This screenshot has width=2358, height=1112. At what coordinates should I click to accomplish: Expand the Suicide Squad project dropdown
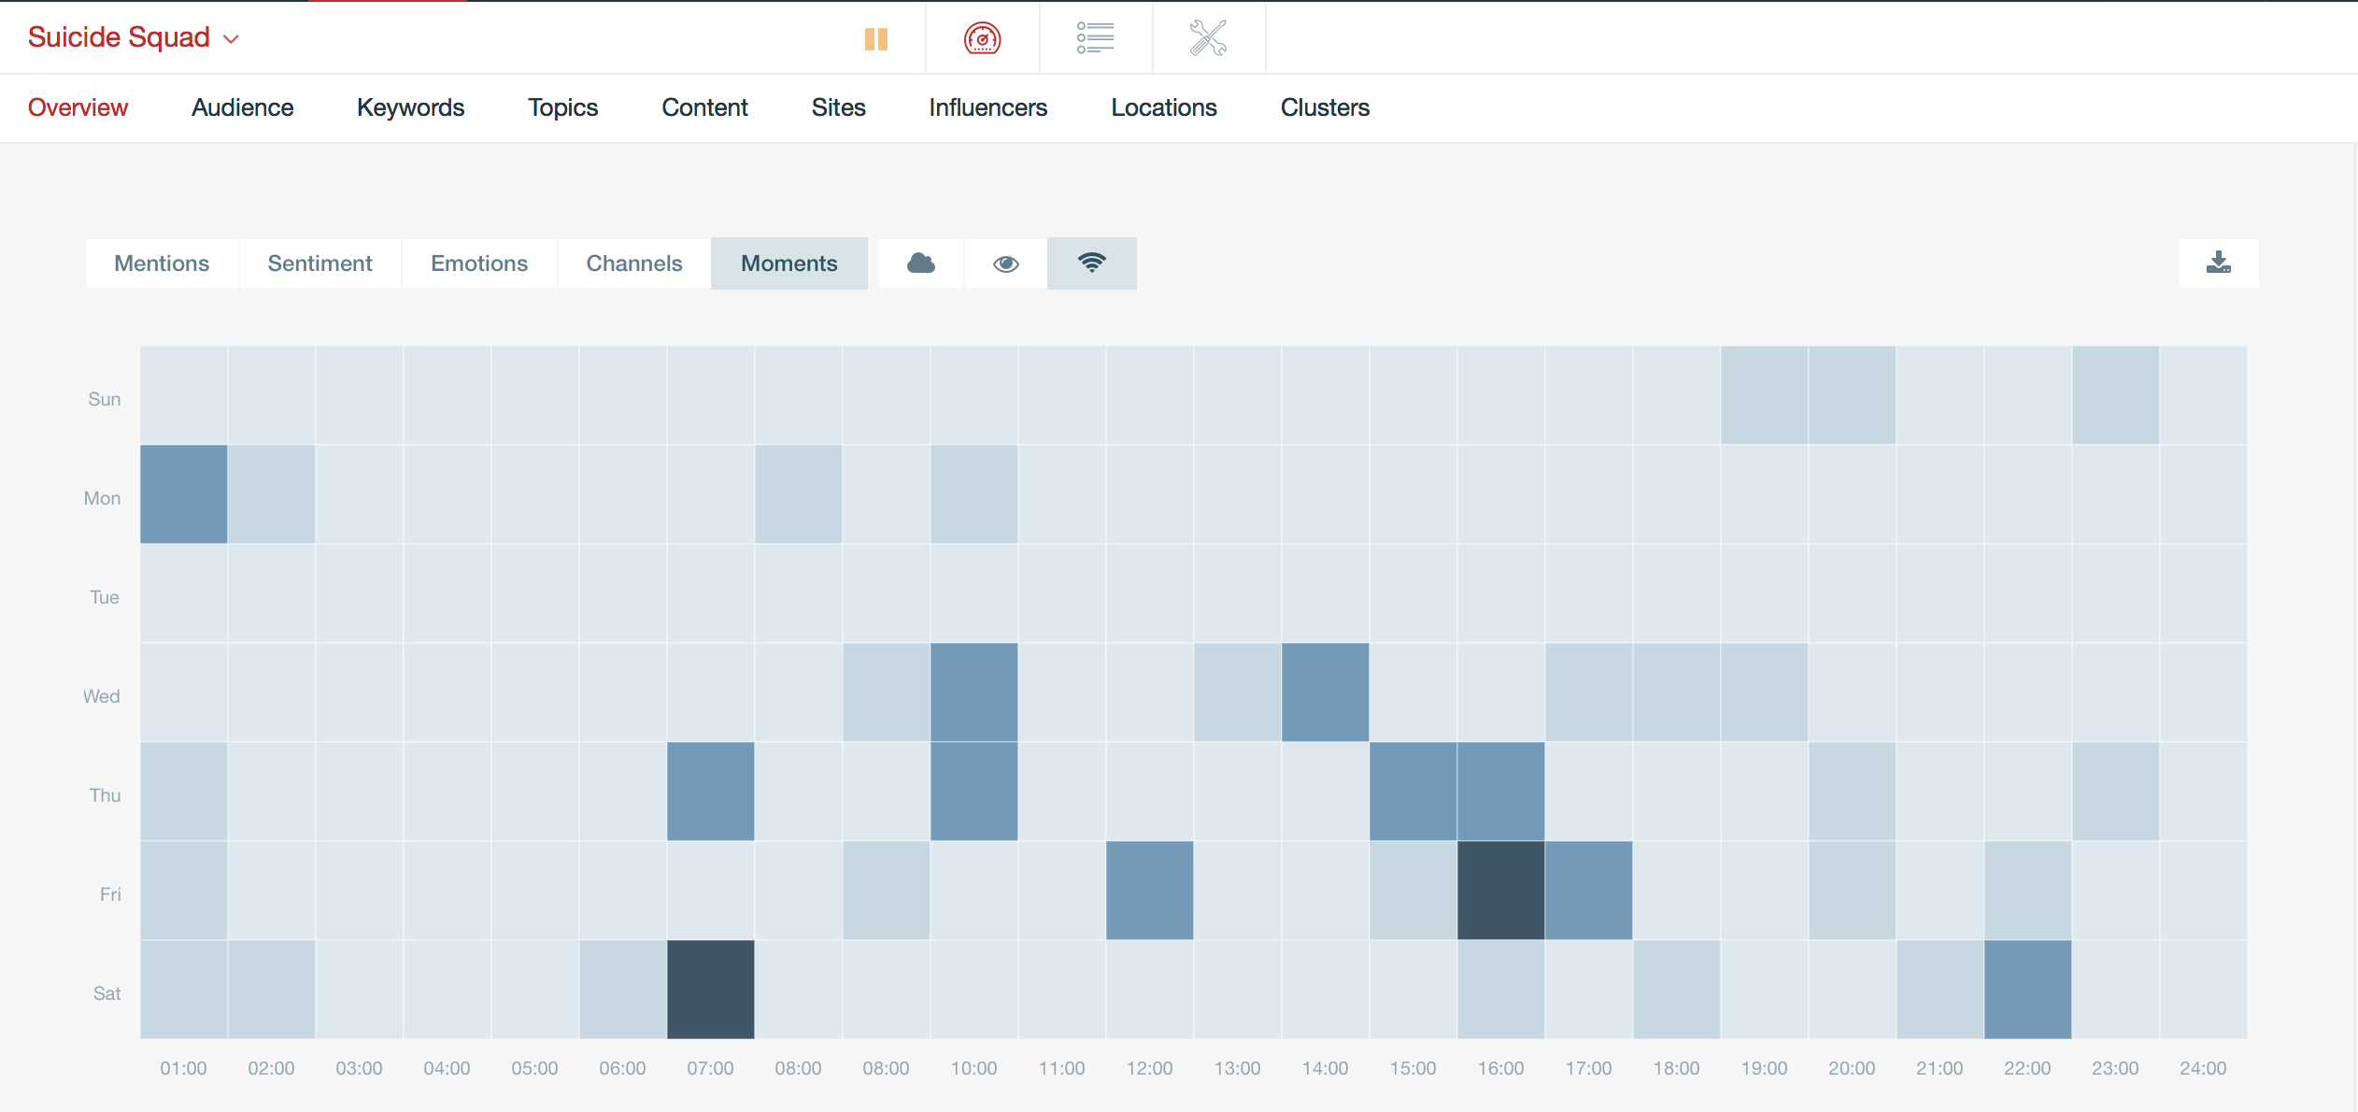[134, 37]
